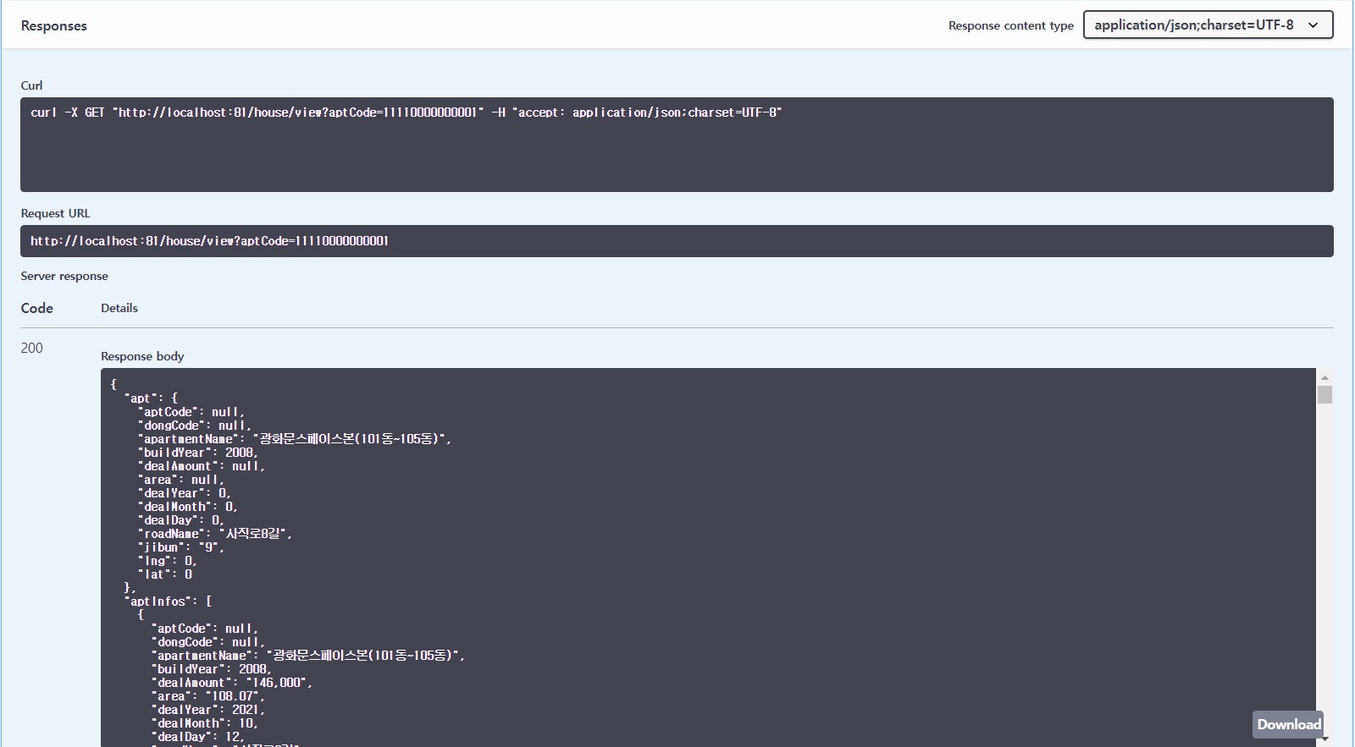
Task: Click the "dealYear": 2021 line
Action: click(208, 710)
